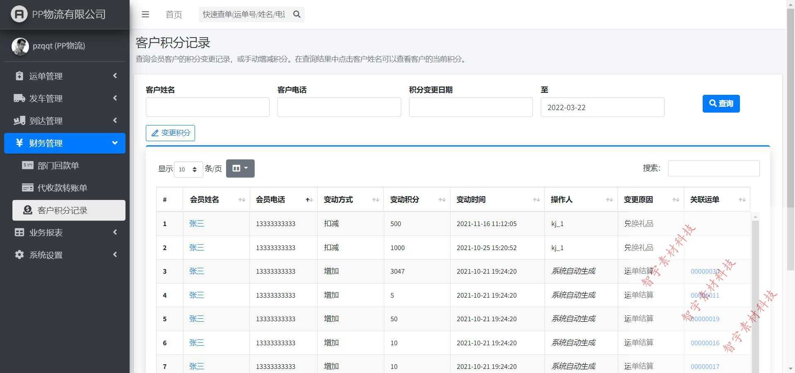Sort by 会员电话 column arrows
The width and height of the screenshot is (795, 373).
point(309,200)
